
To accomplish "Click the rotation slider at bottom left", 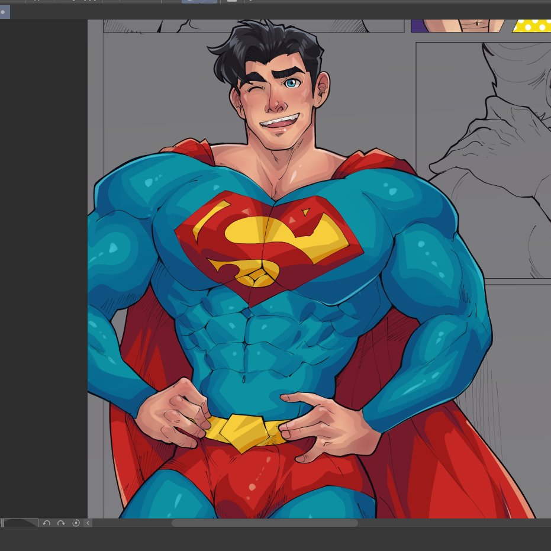I will [x=21, y=523].
